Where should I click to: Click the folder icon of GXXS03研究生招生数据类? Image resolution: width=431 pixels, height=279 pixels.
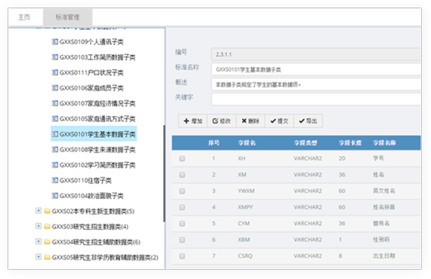click(47, 227)
